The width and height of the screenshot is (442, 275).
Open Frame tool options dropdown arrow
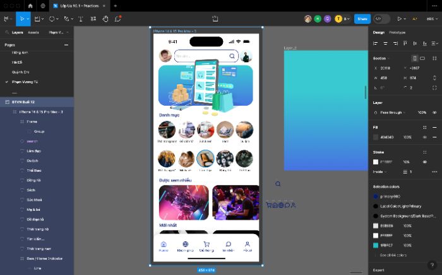(42, 19)
